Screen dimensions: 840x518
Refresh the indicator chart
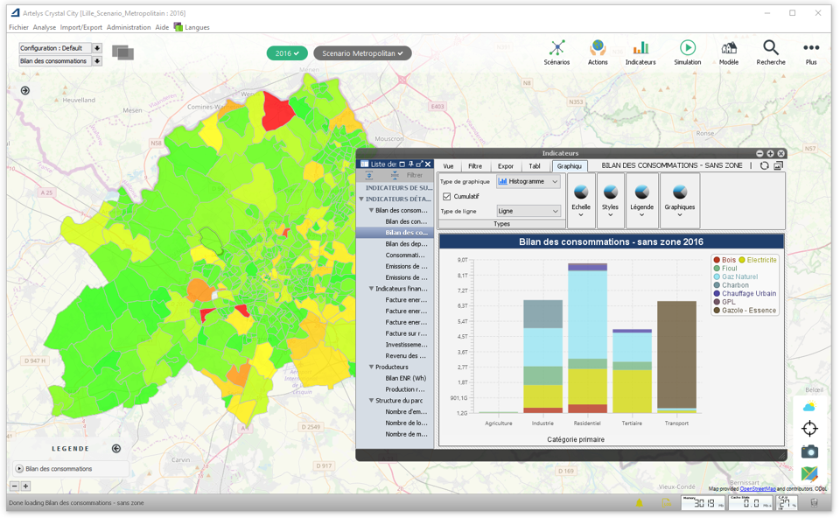tap(765, 166)
